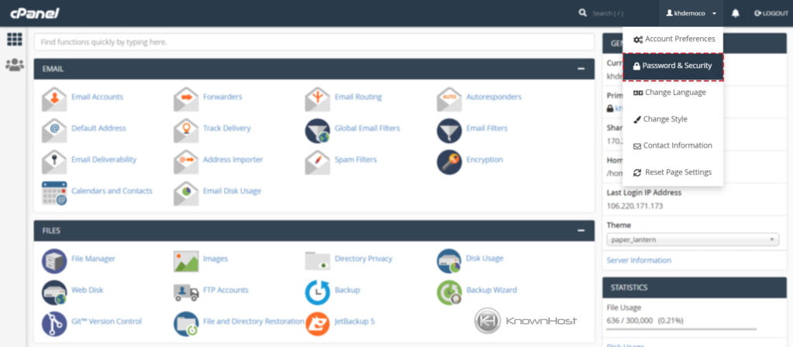Screen dimensions: 793x347
Task: Click the Server Information link
Action: coord(639,260)
